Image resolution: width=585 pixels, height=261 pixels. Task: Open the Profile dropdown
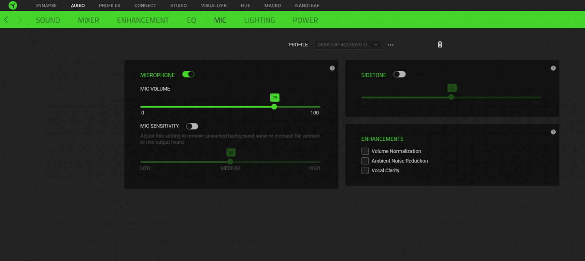[x=348, y=45]
